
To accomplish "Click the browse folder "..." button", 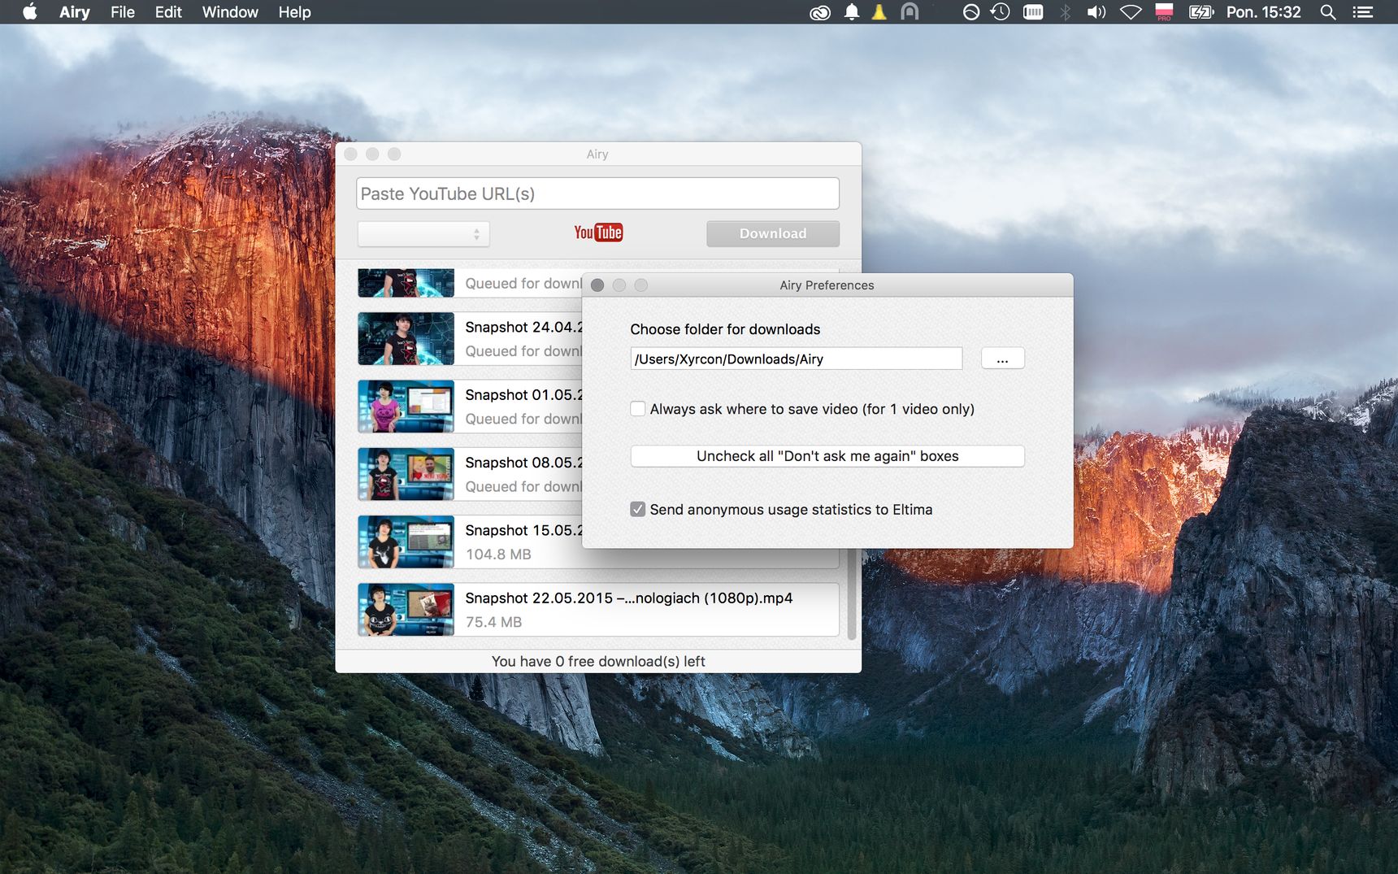I will [x=1002, y=359].
